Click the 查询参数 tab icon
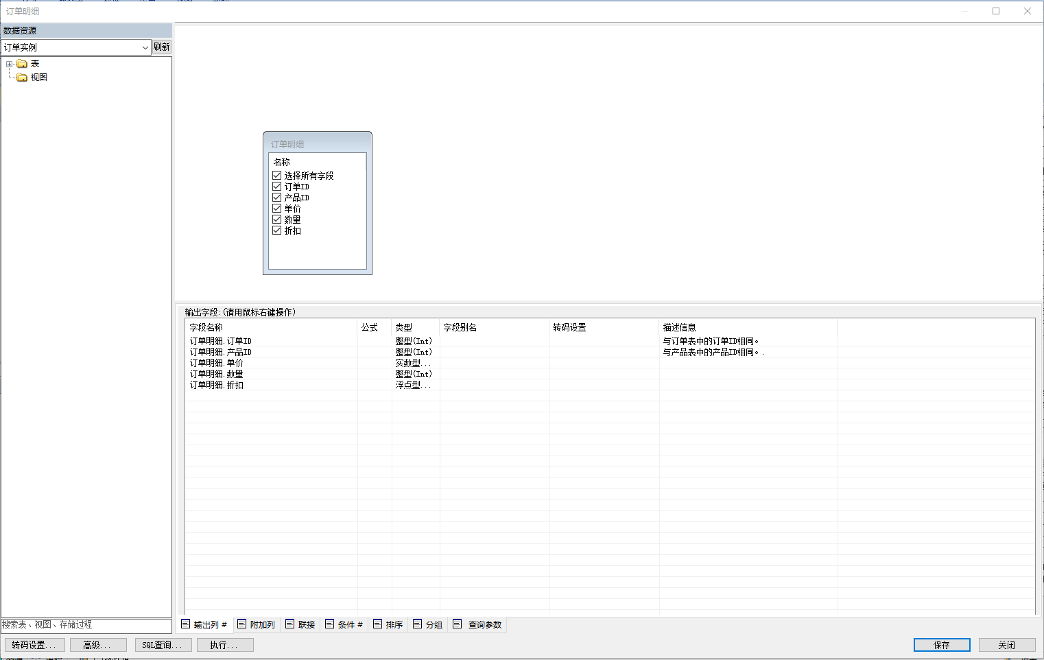 [x=458, y=624]
